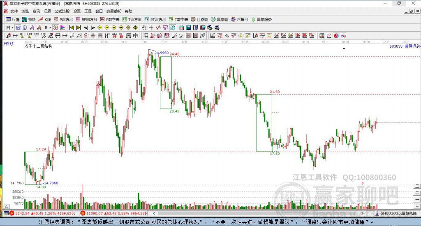This screenshot has height=226, width=421.
Task: Open the 文件 menu
Action: (x=14, y=11)
